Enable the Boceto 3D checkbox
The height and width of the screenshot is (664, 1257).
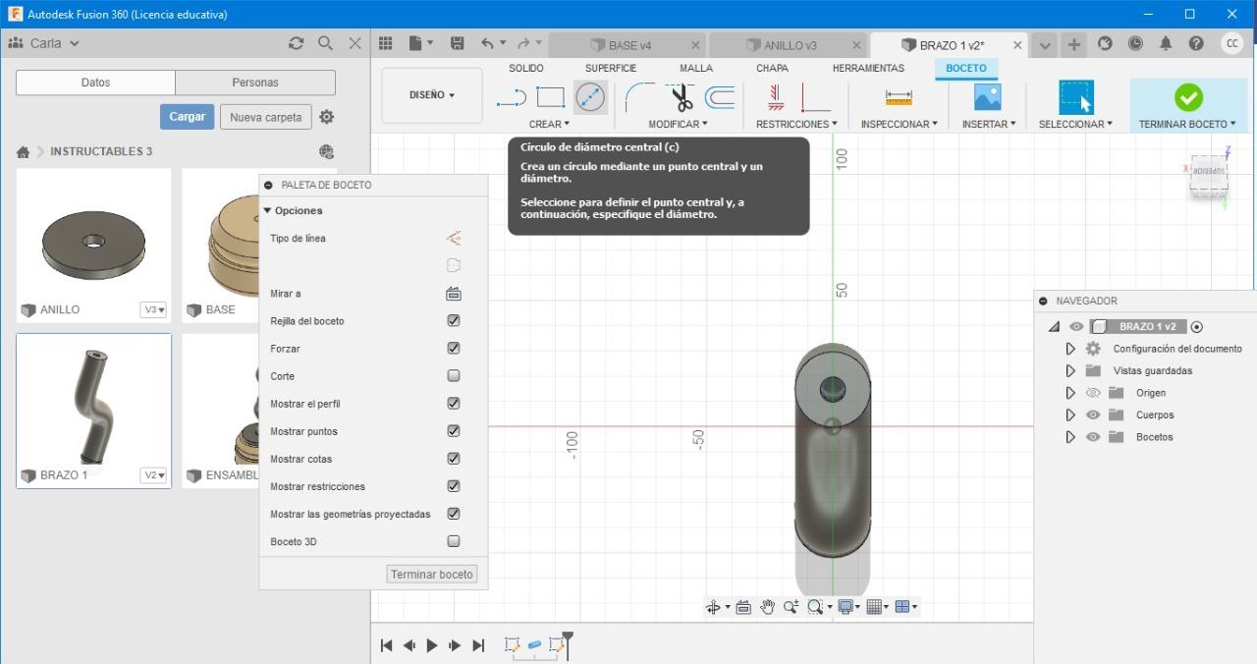point(454,541)
